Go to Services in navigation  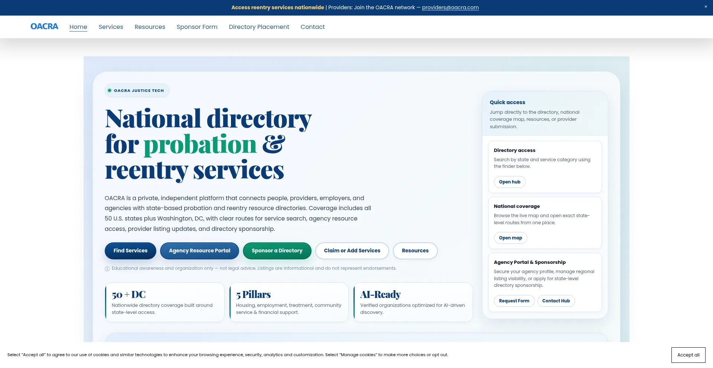(x=111, y=27)
